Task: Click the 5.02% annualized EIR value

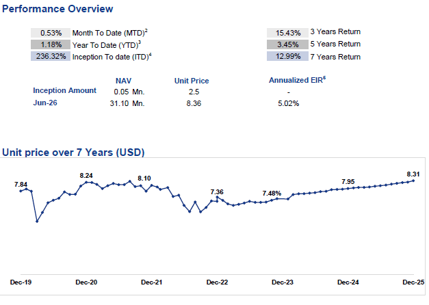Action: pos(288,103)
